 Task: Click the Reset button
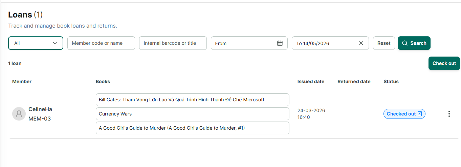click(x=384, y=43)
